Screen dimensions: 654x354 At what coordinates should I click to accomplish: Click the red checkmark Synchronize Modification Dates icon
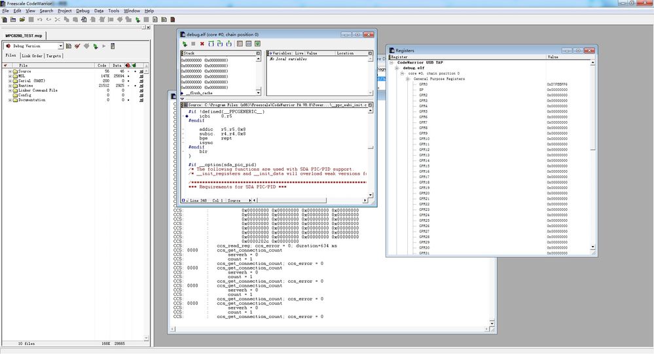pos(77,46)
